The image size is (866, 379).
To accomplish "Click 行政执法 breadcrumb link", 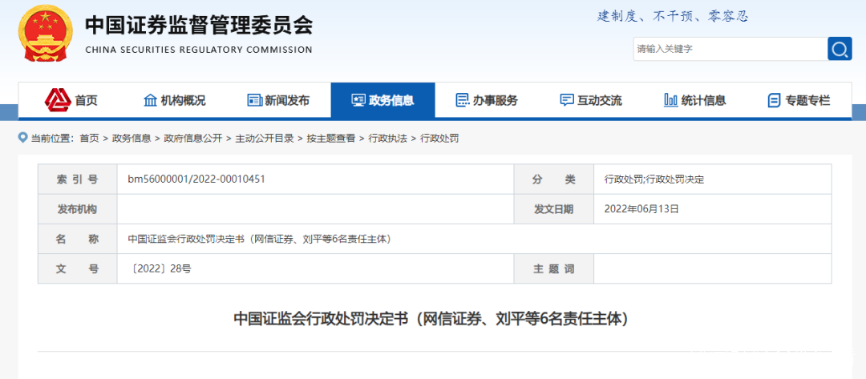I will tap(388, 139).
